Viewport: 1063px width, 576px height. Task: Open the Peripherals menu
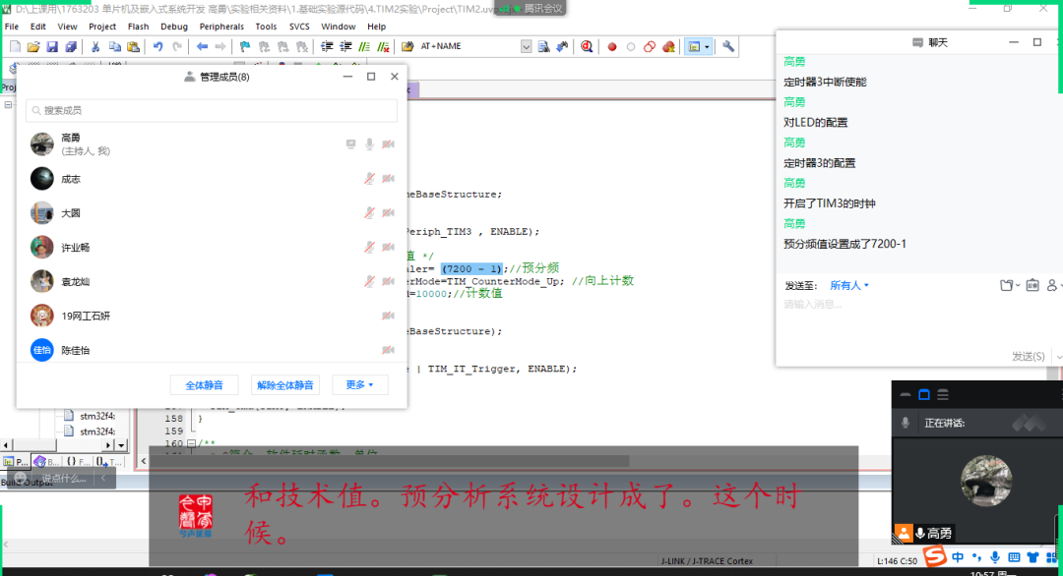[223, 27]
